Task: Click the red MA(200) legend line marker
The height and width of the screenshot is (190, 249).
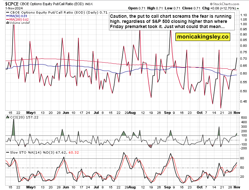Action: click(x=7, y=20)
